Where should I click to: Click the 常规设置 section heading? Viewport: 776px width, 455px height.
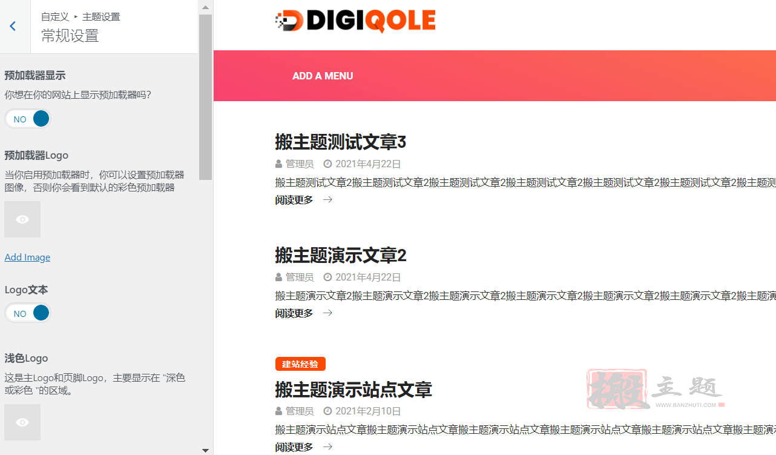tap(70, 36)
